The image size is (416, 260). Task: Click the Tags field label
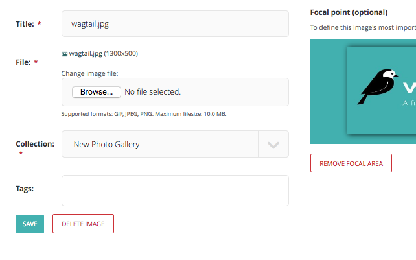(25, 189)
